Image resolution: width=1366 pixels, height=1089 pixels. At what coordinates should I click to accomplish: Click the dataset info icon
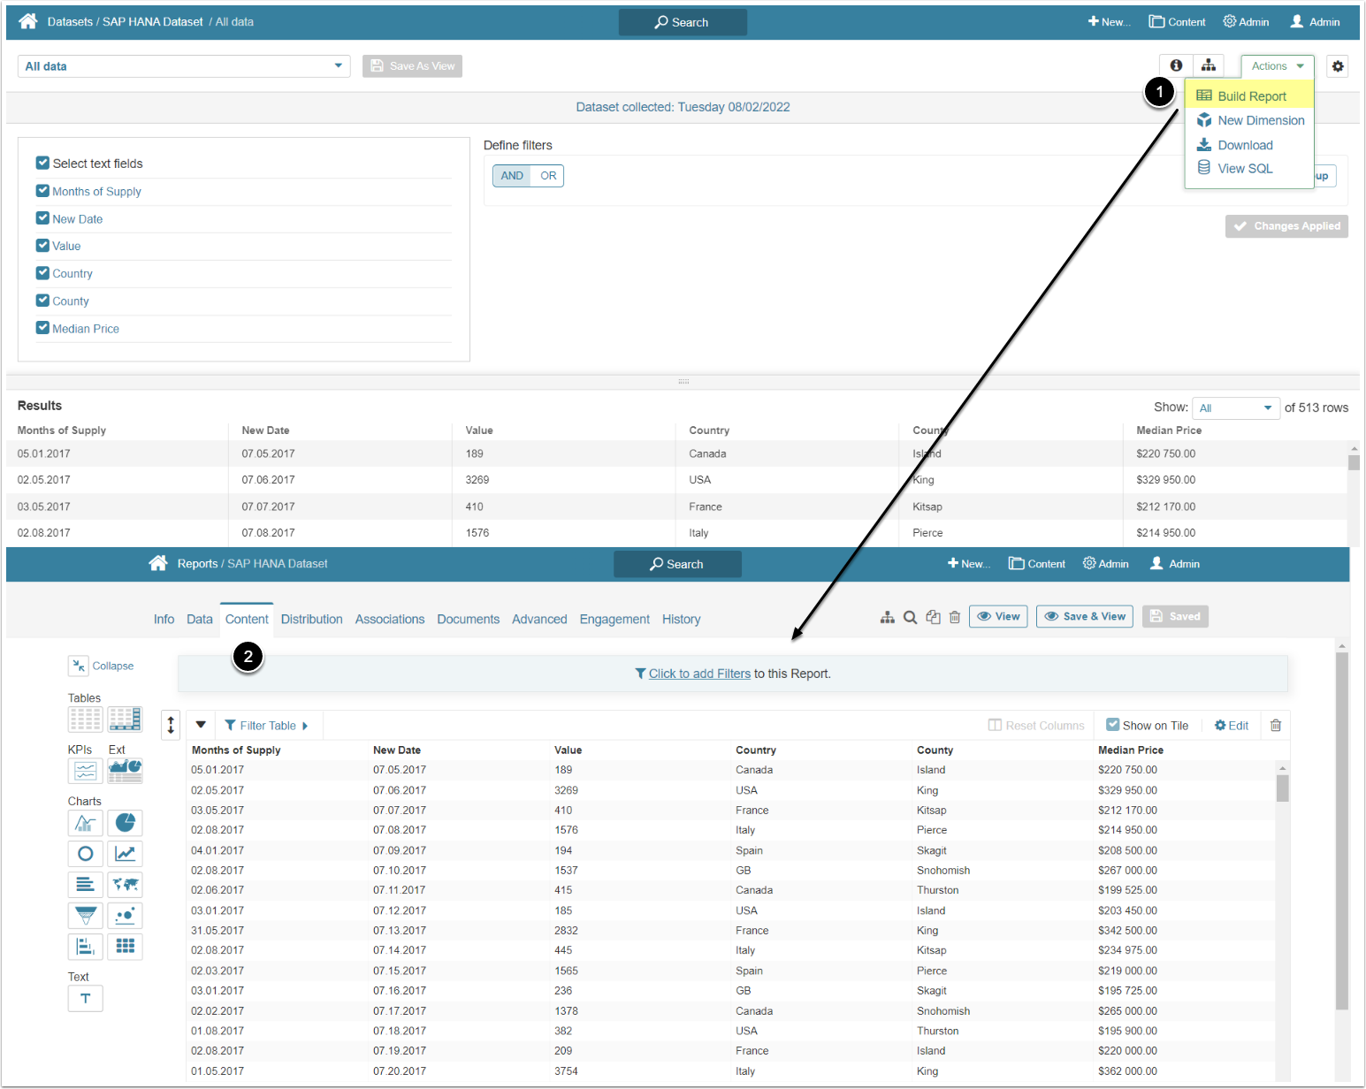(x=1176, y=66)
